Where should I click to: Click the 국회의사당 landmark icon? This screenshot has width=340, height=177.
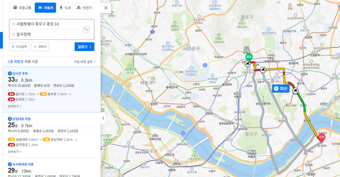155,136
